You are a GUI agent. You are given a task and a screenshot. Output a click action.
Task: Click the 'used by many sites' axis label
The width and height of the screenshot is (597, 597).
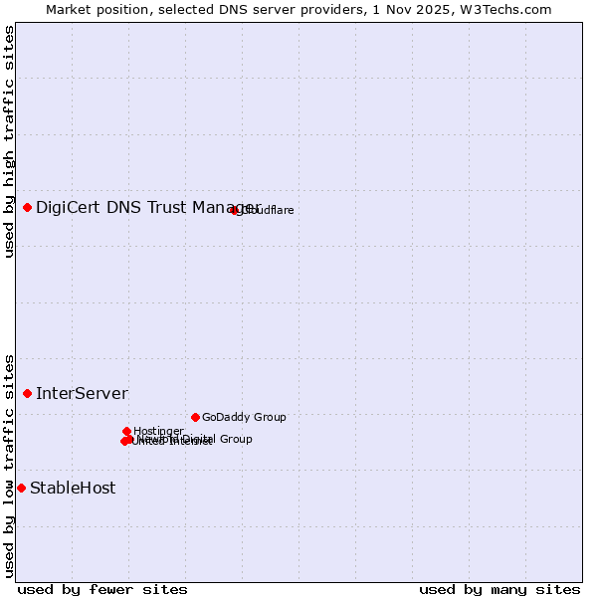tap(499, 589)
